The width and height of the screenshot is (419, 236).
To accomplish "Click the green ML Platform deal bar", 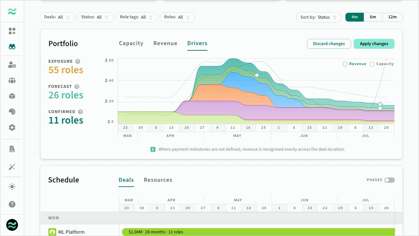I will pos(258,232).
